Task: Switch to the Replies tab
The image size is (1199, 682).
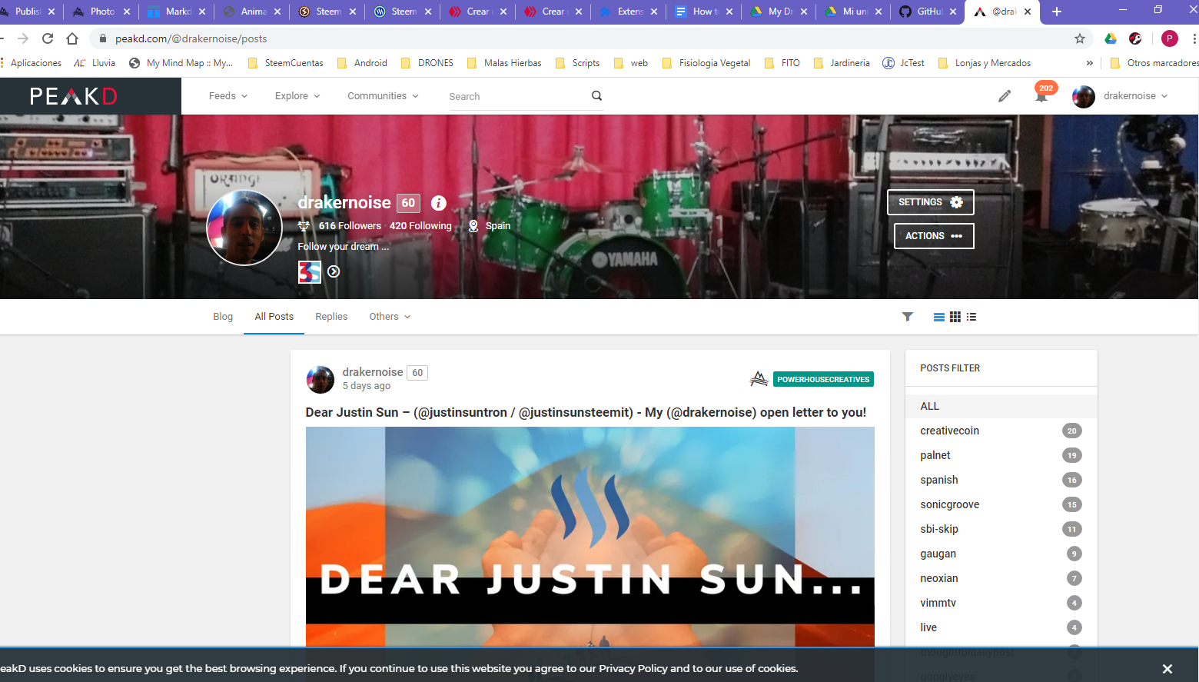Action: (331, 317)
